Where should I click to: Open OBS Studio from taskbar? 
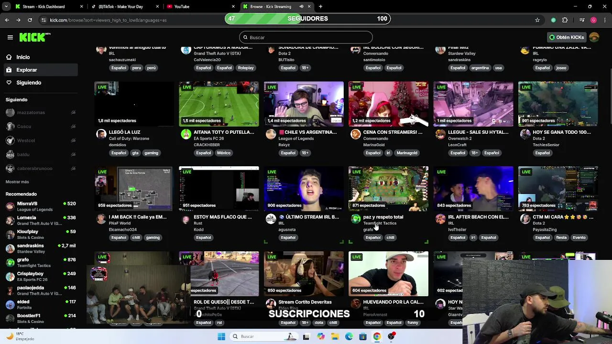(x=392, y=336)
